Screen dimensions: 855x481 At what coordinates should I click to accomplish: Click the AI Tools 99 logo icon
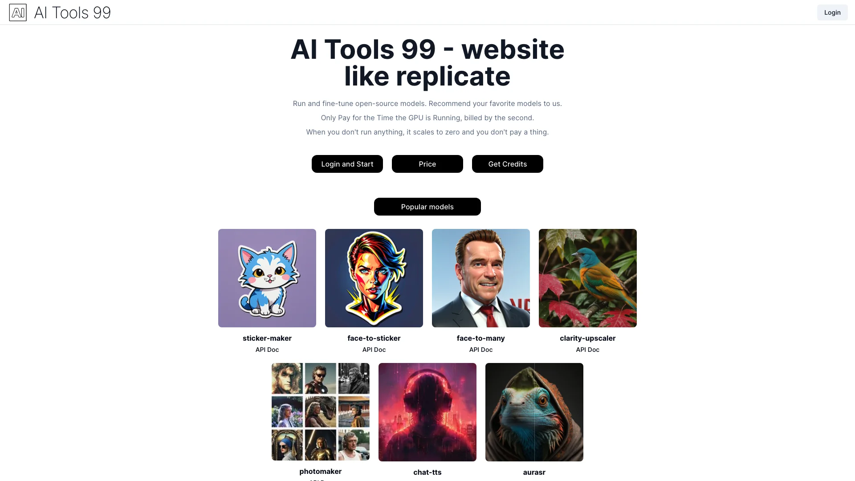tap(18, 12)
